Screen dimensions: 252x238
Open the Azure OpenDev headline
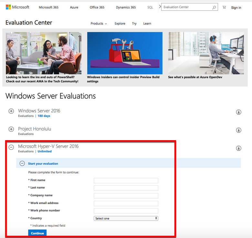195,77
